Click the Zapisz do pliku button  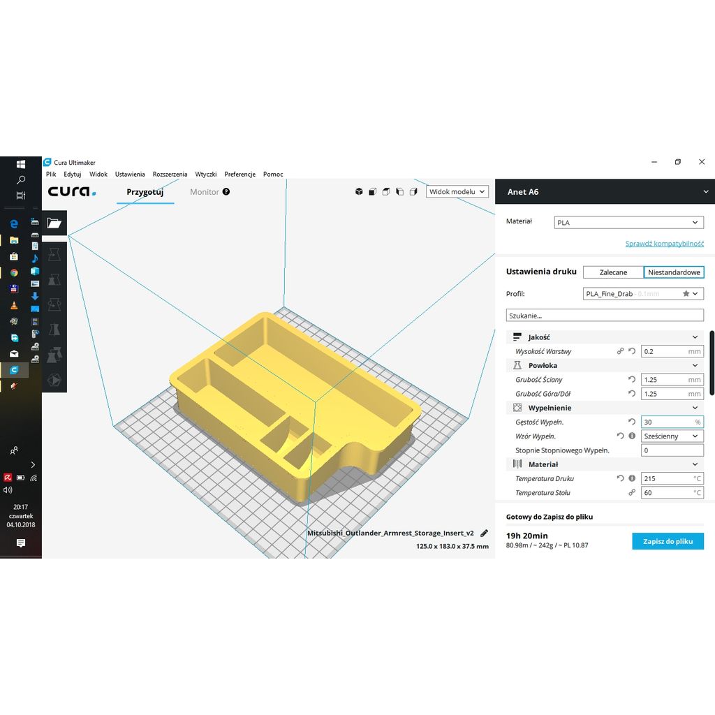click(668, 541)
